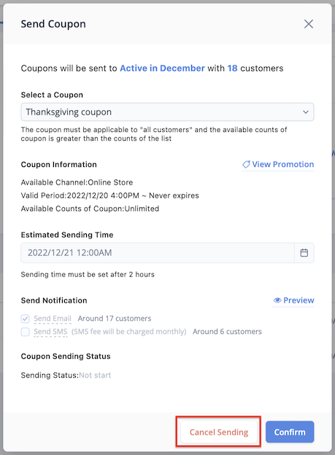Click the underlined Send SMS label
The image size is (335, 455).
click(50, 332)
